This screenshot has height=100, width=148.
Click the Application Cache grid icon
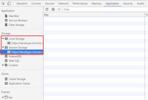tap(6, 83)
